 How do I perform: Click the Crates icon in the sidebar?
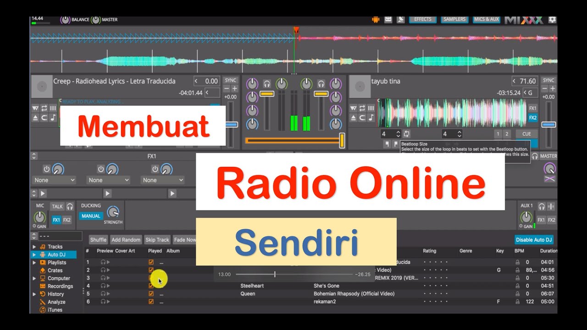[43, 270]
